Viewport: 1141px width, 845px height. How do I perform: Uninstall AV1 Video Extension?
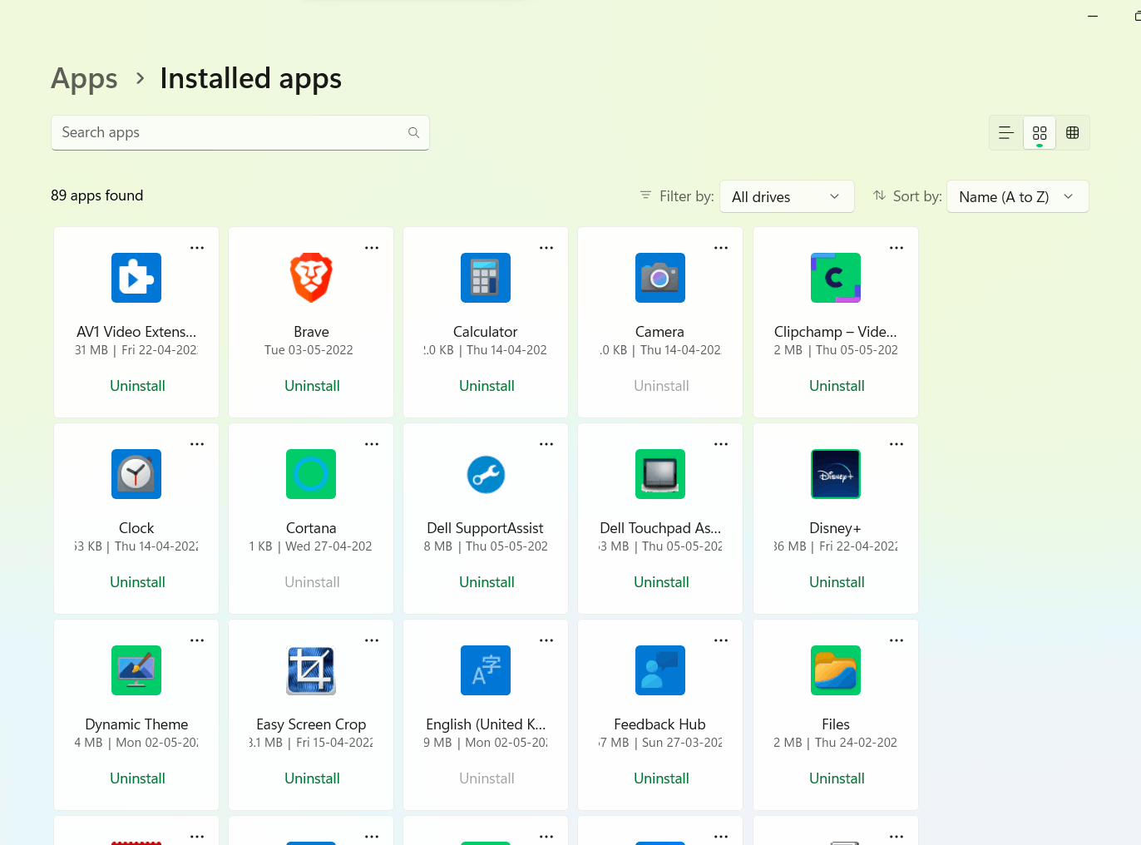[137, 386]
